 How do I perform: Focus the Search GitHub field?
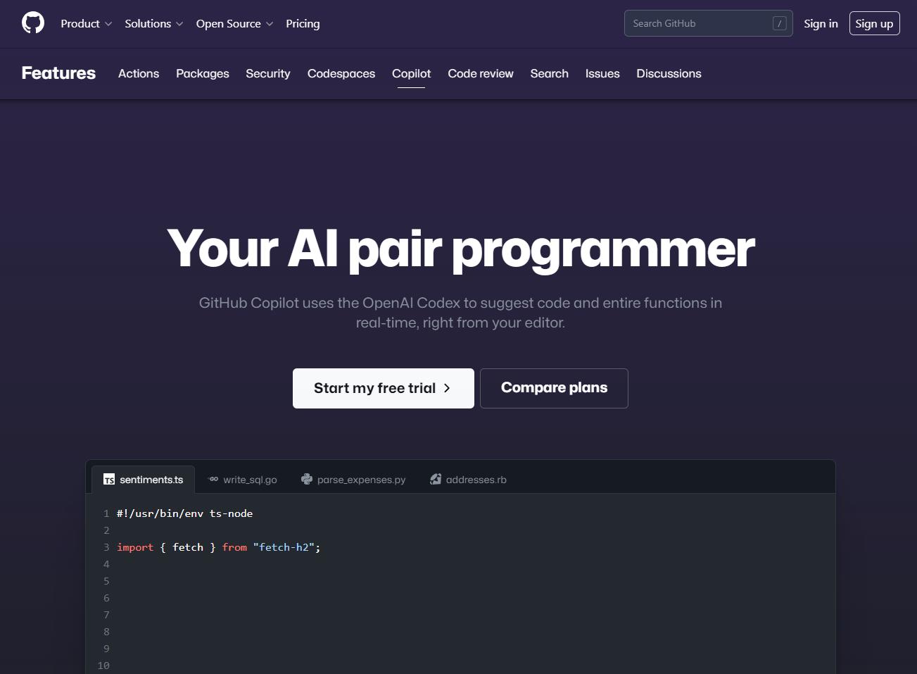point(709,23)
